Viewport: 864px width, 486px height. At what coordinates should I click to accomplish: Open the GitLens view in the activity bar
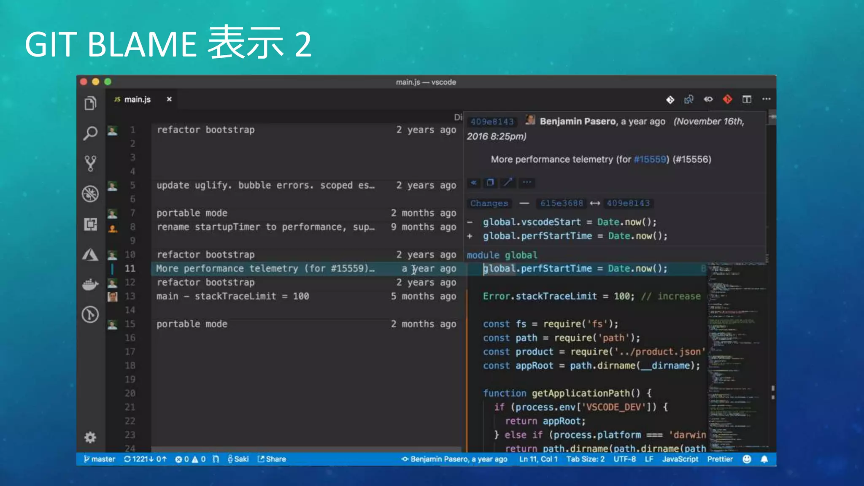pos(90,315)
